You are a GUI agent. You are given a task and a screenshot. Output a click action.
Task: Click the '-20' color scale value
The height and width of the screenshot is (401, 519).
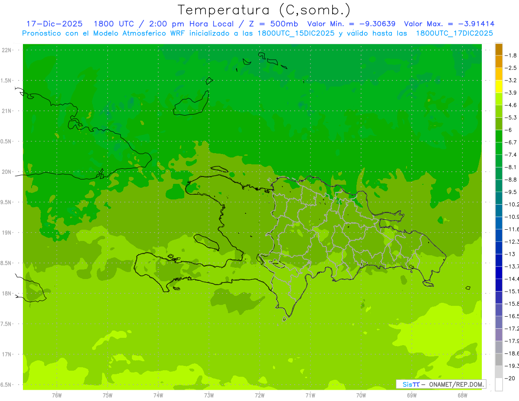point(510,378)
